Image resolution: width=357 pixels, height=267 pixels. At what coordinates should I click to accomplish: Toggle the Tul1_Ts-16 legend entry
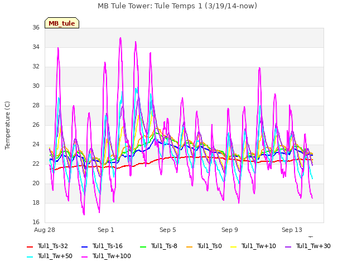[102, 246]
